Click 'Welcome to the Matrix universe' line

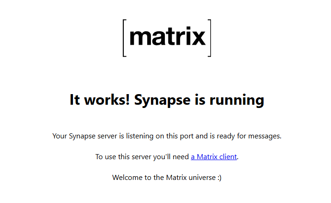[164, 178]
